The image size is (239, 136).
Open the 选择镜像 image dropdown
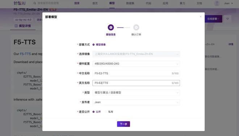(136, 54)
